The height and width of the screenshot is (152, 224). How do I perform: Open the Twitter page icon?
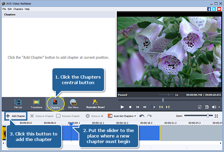214,9
